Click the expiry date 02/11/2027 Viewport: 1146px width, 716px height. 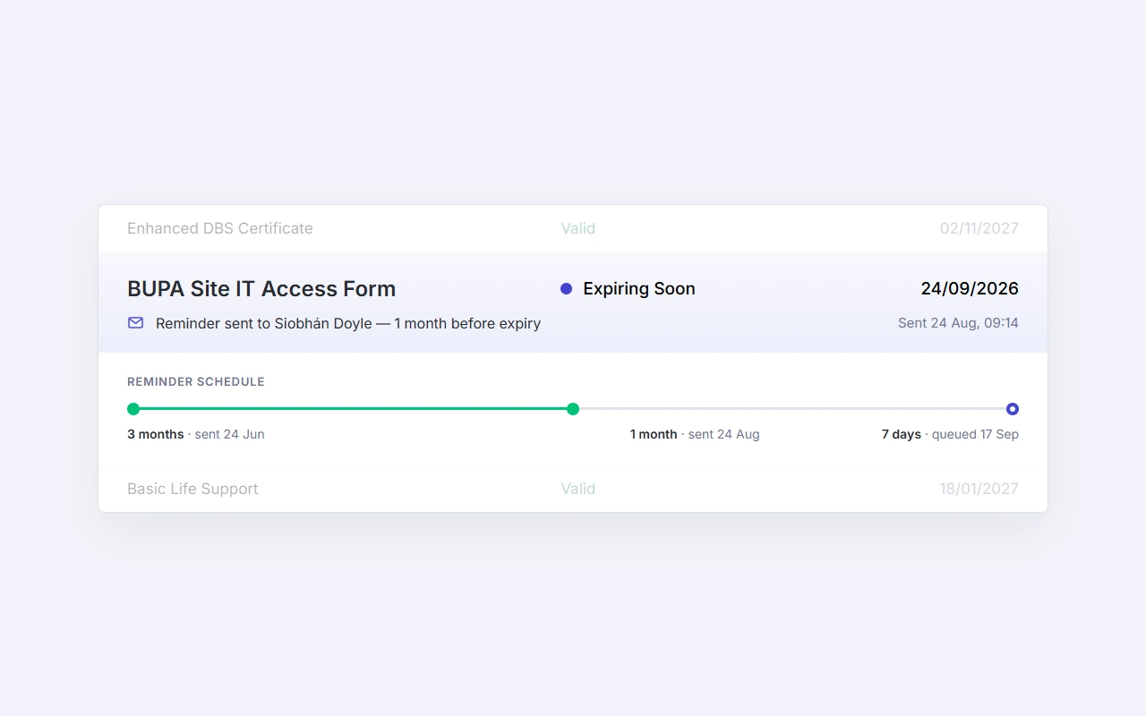[979, 228]
